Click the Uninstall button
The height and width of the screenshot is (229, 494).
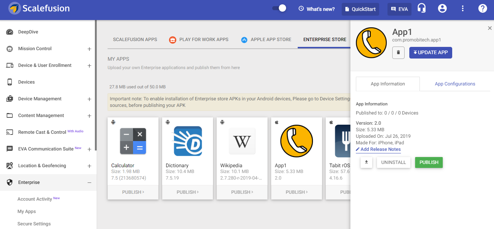394,162
